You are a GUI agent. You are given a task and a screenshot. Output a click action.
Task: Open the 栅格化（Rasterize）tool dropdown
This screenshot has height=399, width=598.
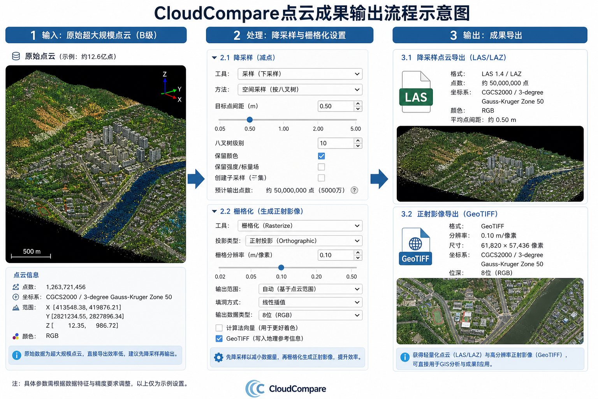[300, 226]
